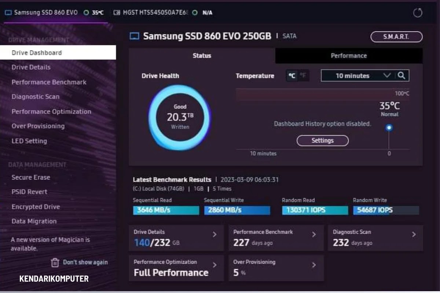Open the S.M.A.R.T. button

(396, 37)
